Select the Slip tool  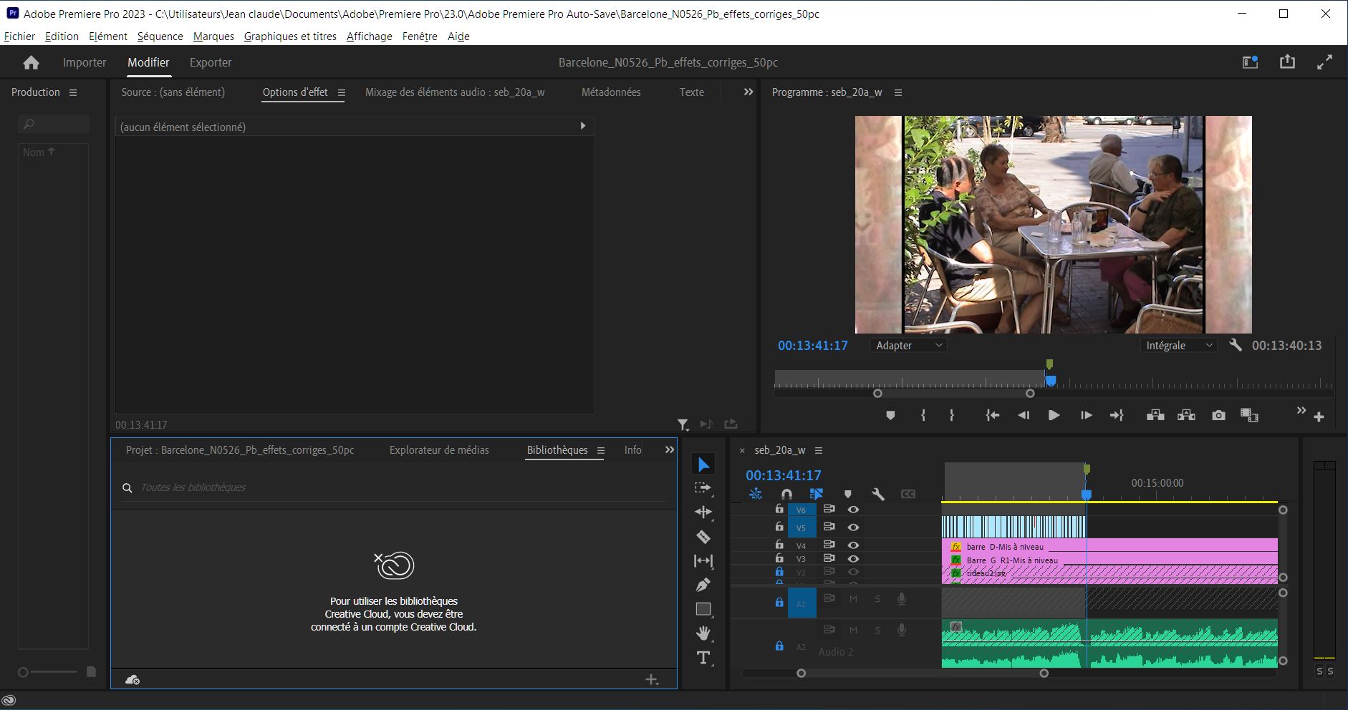point(703,560)
